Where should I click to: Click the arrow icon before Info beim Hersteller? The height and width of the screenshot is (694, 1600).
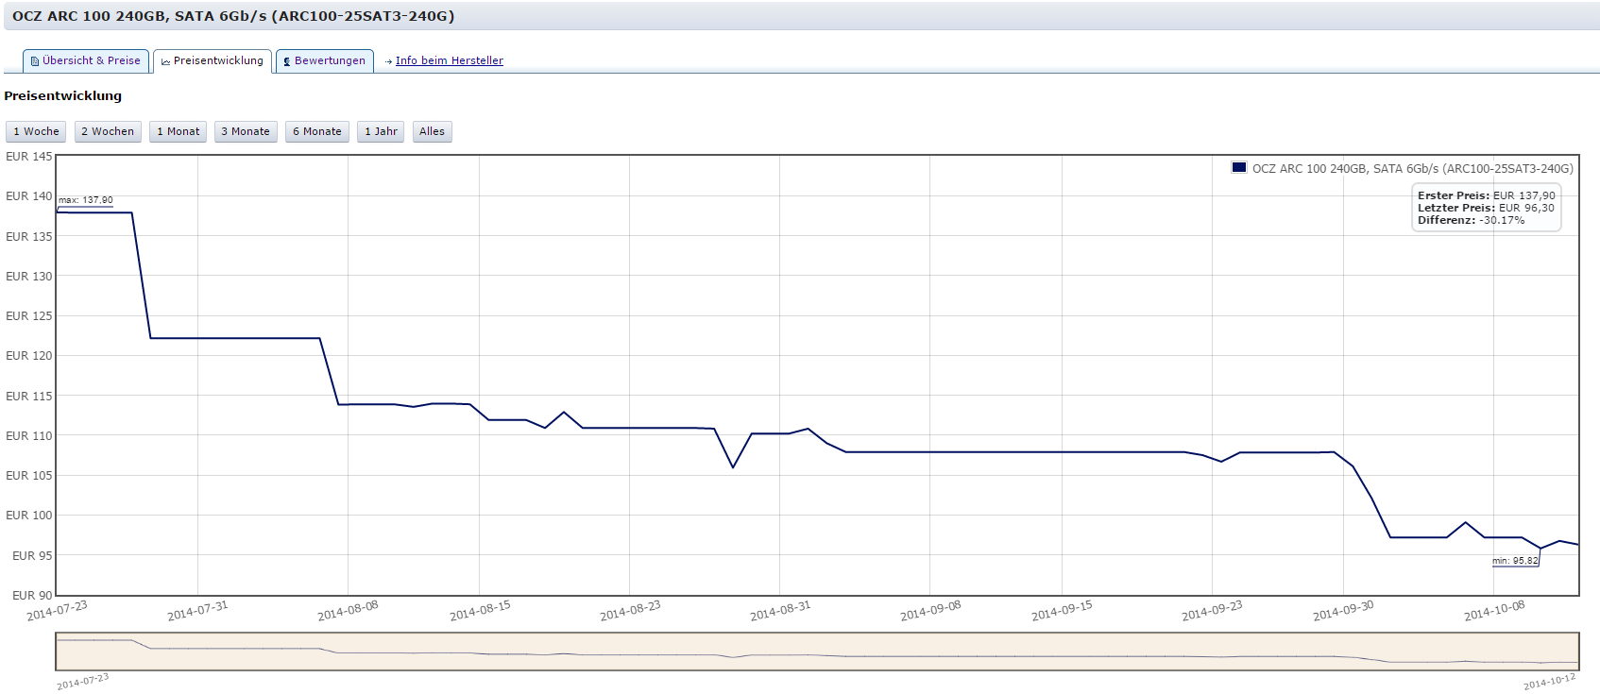pos(388,61)
